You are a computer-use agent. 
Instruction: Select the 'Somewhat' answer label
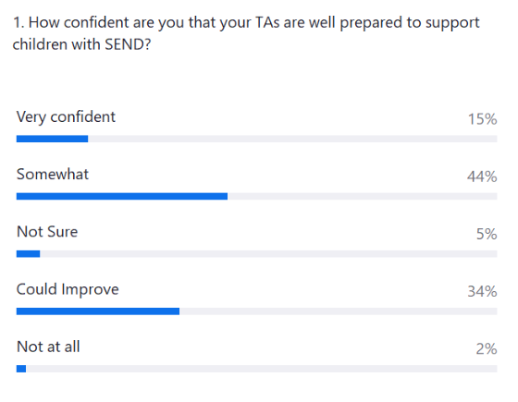click(x=53, y=175)
